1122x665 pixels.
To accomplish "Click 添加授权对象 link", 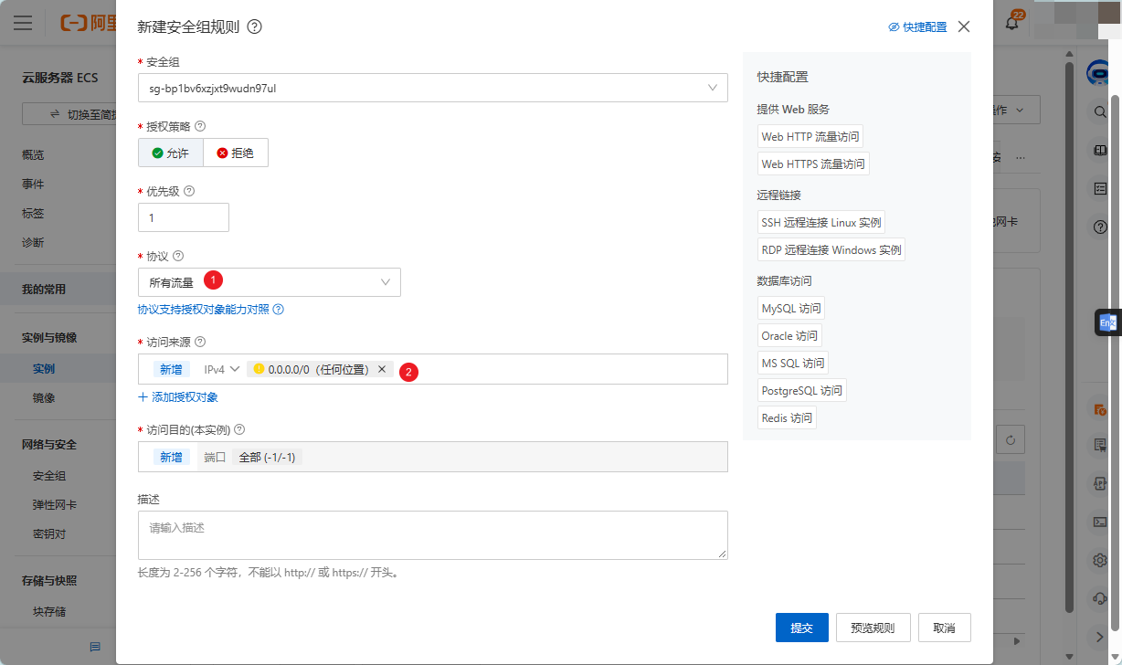I will (178, 397).
